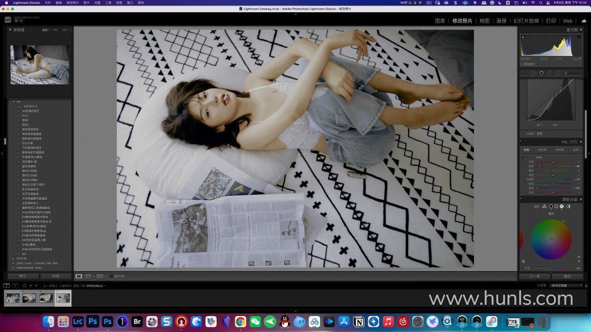Collapse the color grading panel

581,199
